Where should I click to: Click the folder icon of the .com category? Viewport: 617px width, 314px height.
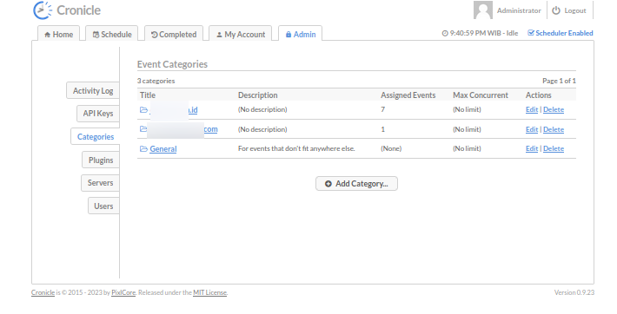[x=143, y=129]
